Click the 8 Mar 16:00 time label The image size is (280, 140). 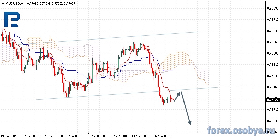click(x=119, y=136)
